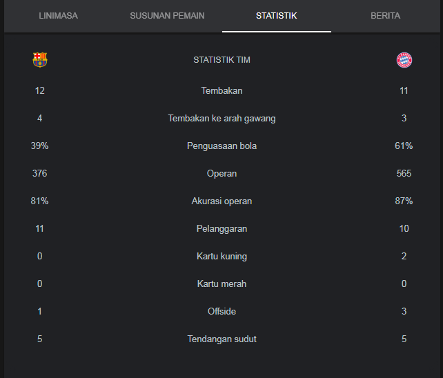443x378 pixels.
Task: Select the Akurasi operan label
Action: pos(221,201)
